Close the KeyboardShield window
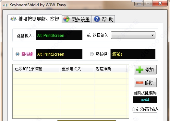 (160, 4)
